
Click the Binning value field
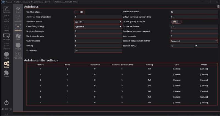click(x=98, y=46)
